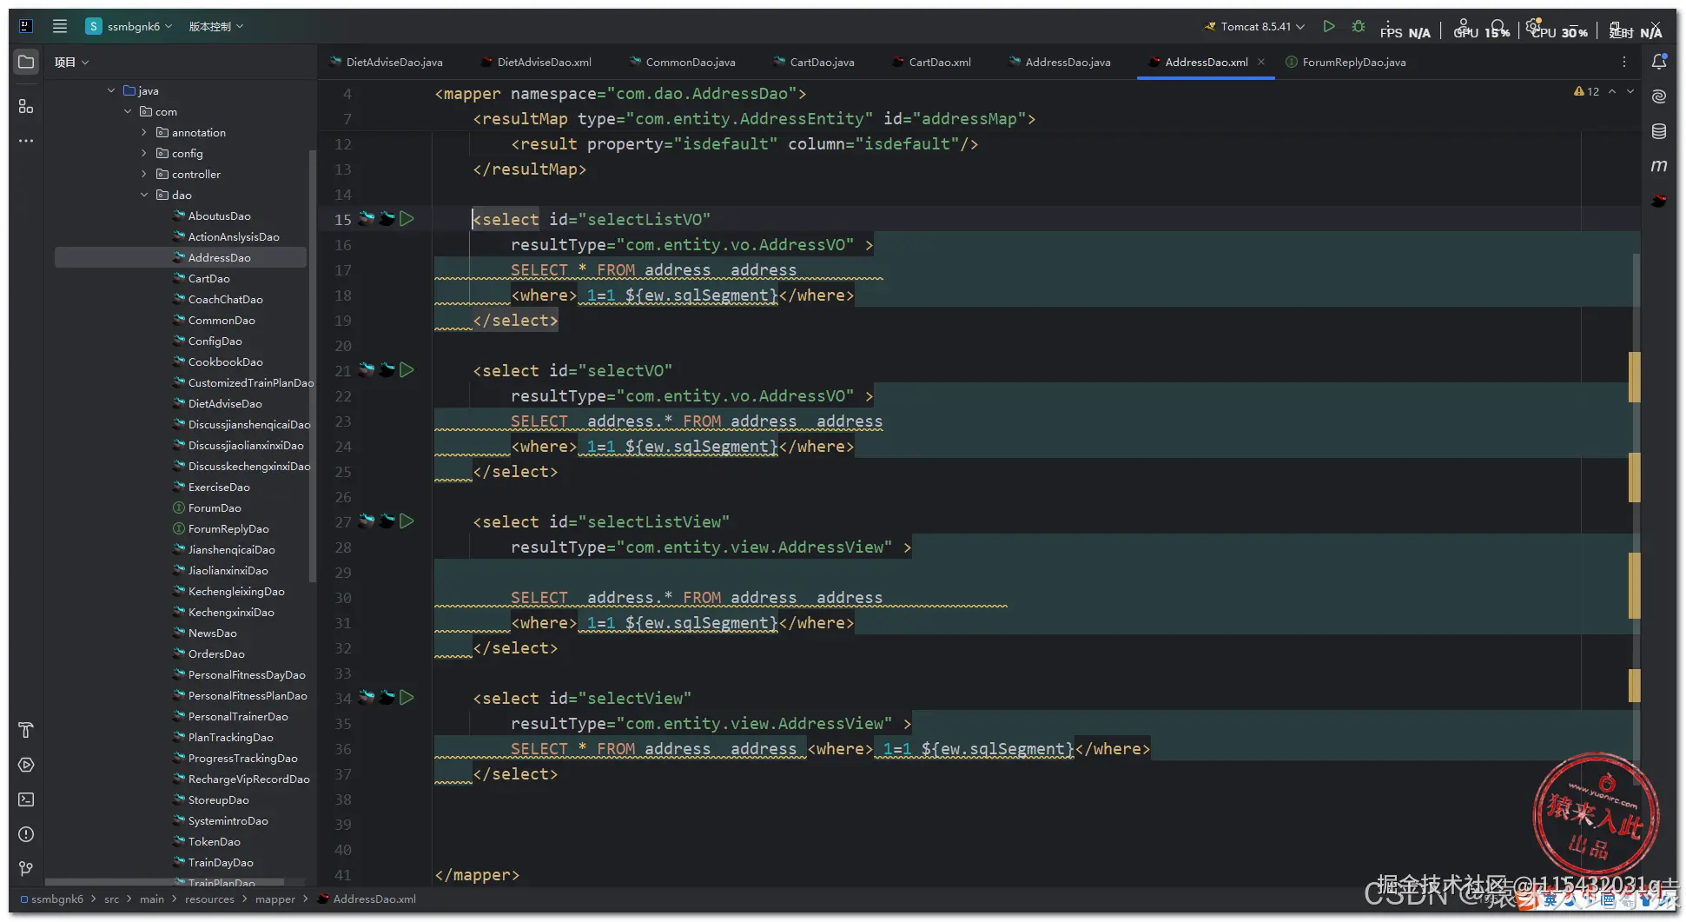Screen dimensions: 1686x922
Task: Click the first MyBatis gutter icon on line 34
Action: (367, 698)
